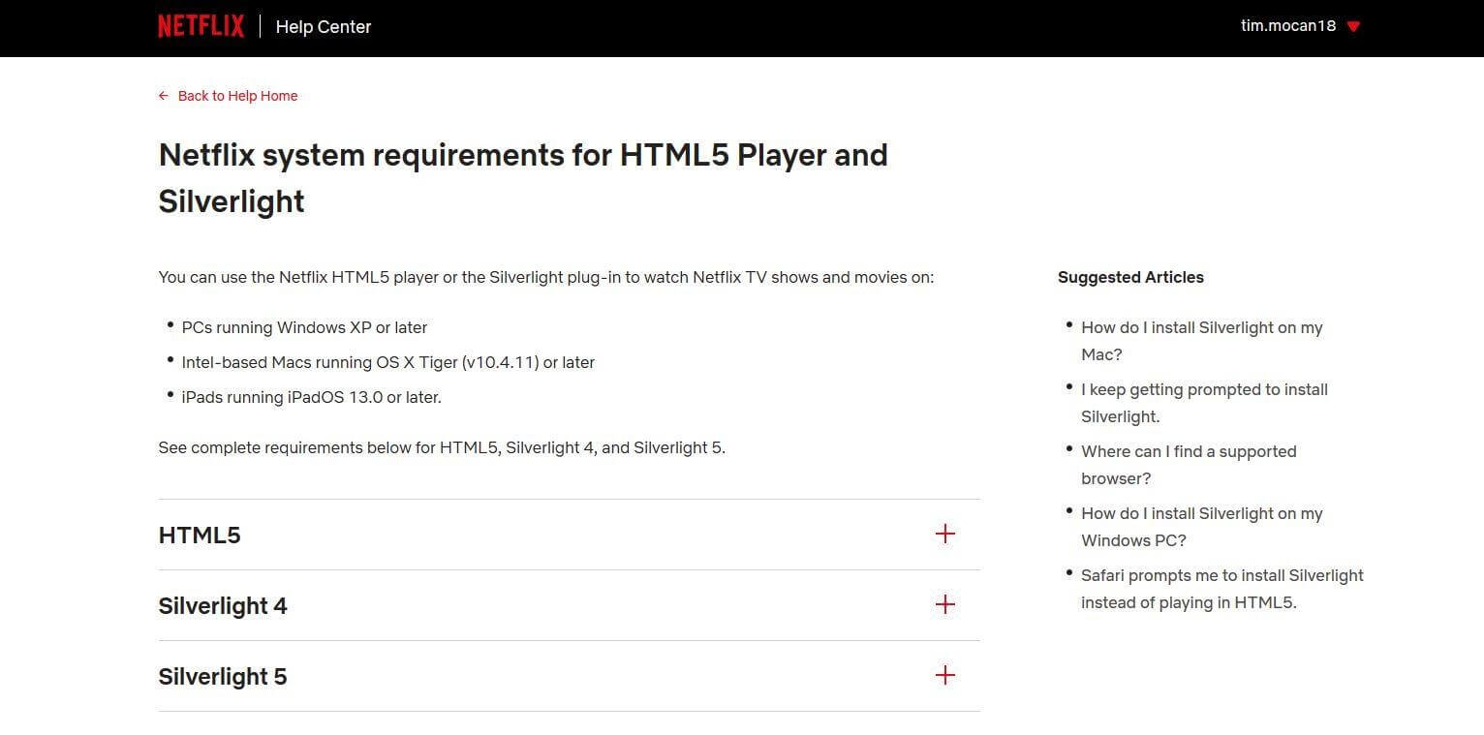Image resolution: width=1484 pixels, height=735 pixels.
Task: Click 'iPads running iPadOS 13.0 or later' bullet
Action: tap(311, 397)
